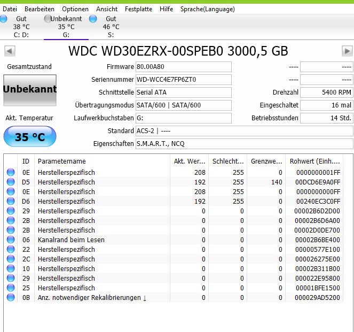The image size is (354, 332).
Task: Click raw value 000022E95800
Action: (x=318, y=278)
